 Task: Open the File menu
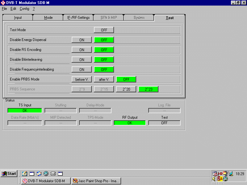pos(4,9)
